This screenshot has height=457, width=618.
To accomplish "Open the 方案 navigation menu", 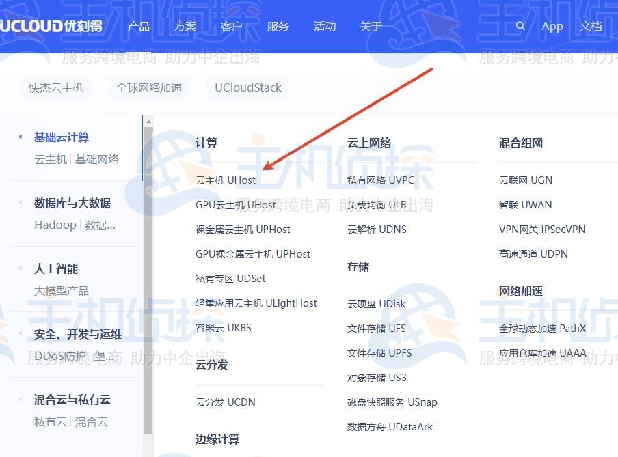I will (185, 26).
